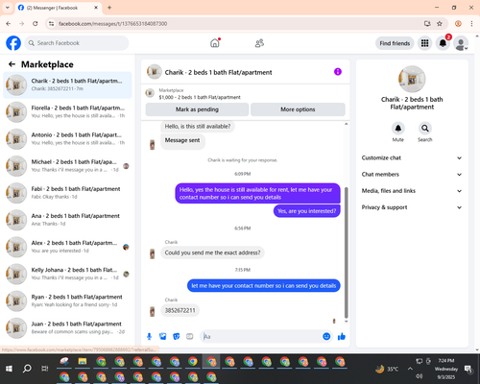Expand Media, files and links section
Image resolution: width=480 pixels, height=384 pixels.
tap(412, 191)
